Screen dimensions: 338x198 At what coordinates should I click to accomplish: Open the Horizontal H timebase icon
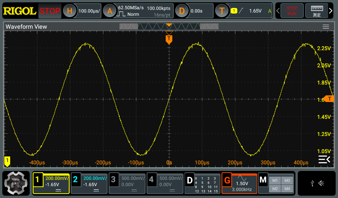click(x=70, y=11)
